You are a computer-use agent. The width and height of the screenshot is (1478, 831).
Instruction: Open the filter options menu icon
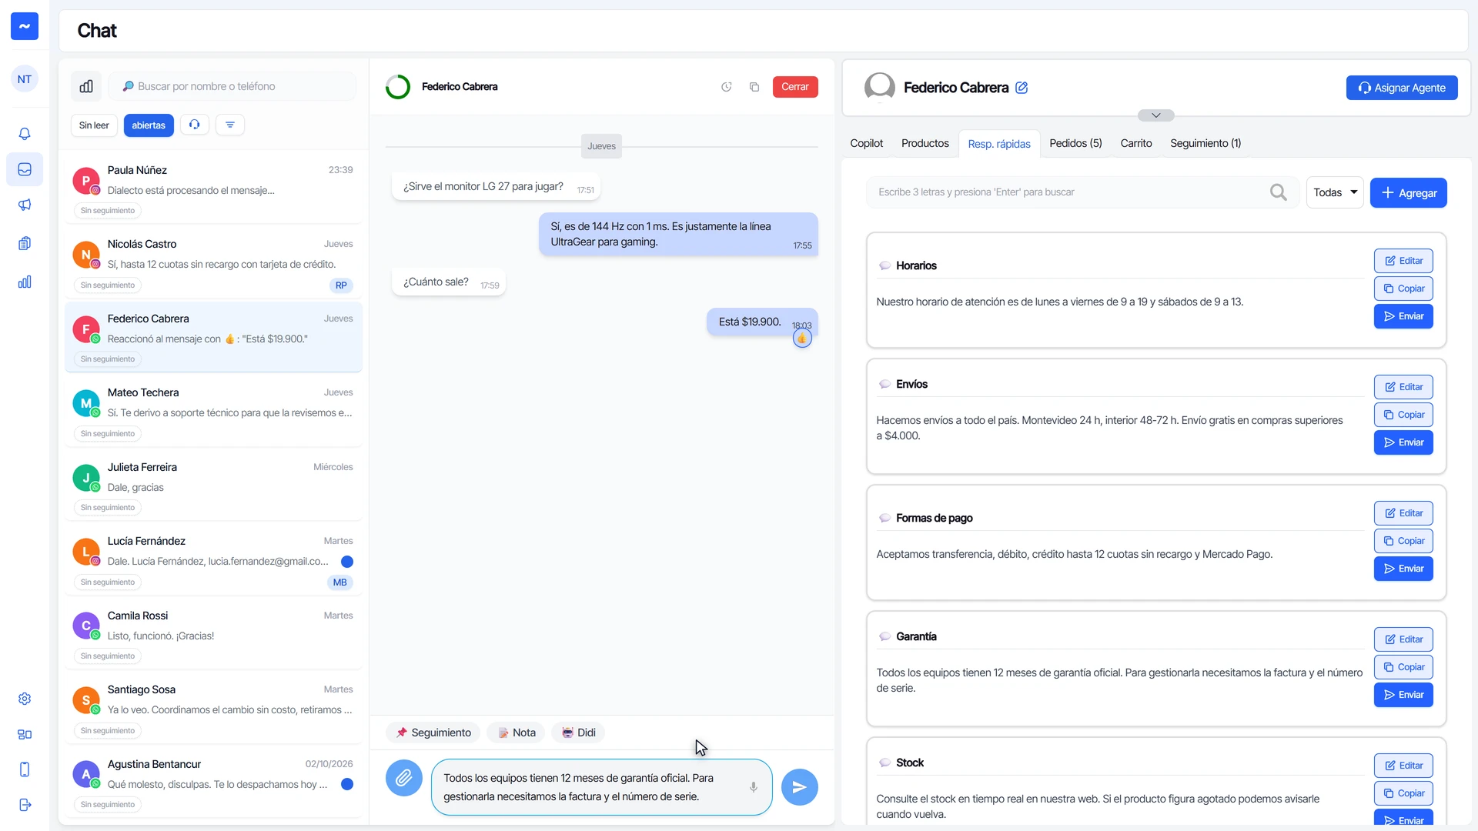[x=230, y=125]
